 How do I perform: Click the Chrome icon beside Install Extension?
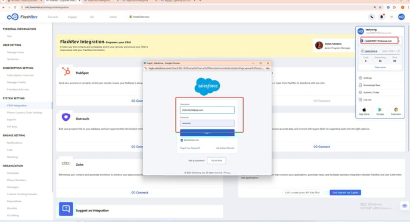131,17
